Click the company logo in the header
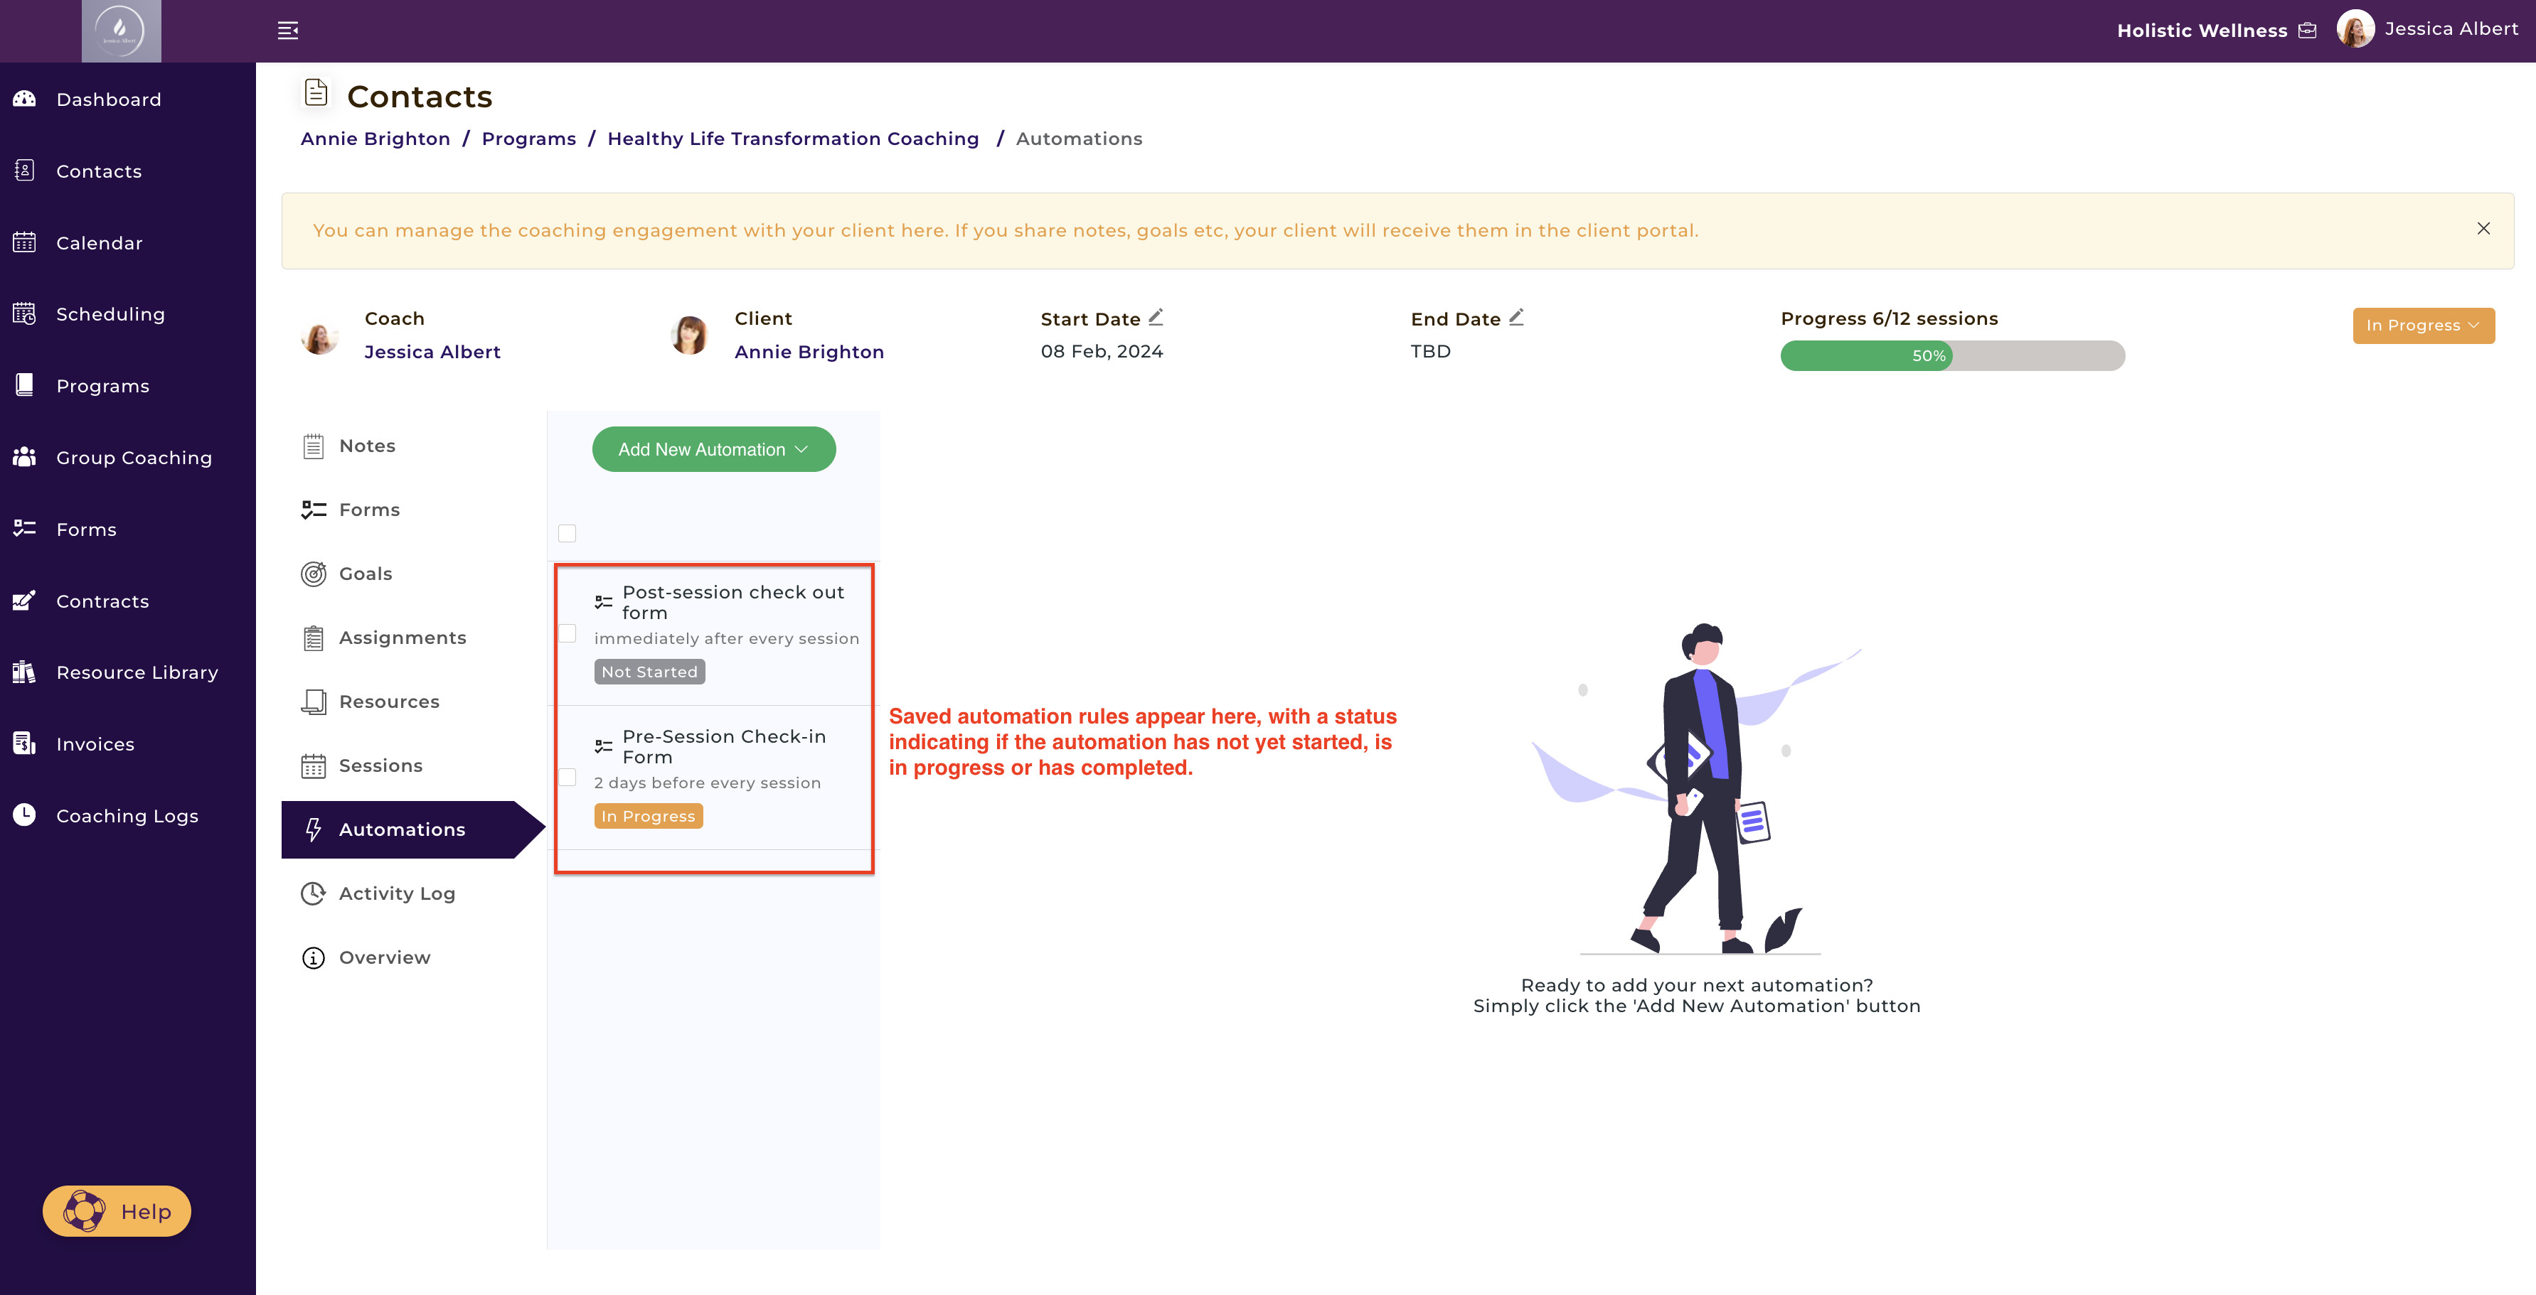 tap(120, 31)
